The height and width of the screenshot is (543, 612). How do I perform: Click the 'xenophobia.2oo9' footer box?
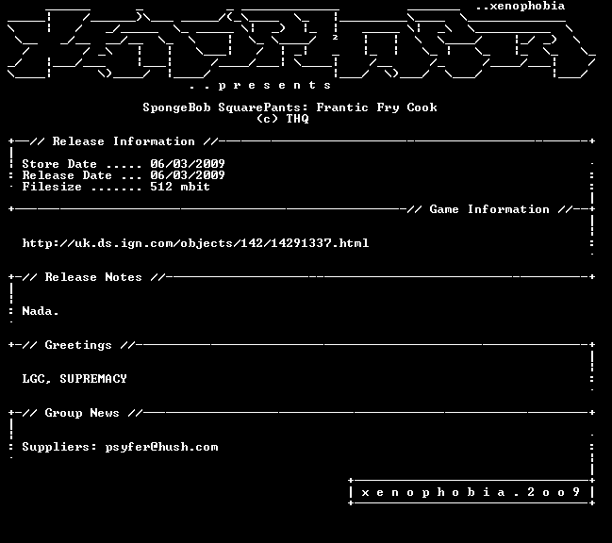tap(471, 492)
